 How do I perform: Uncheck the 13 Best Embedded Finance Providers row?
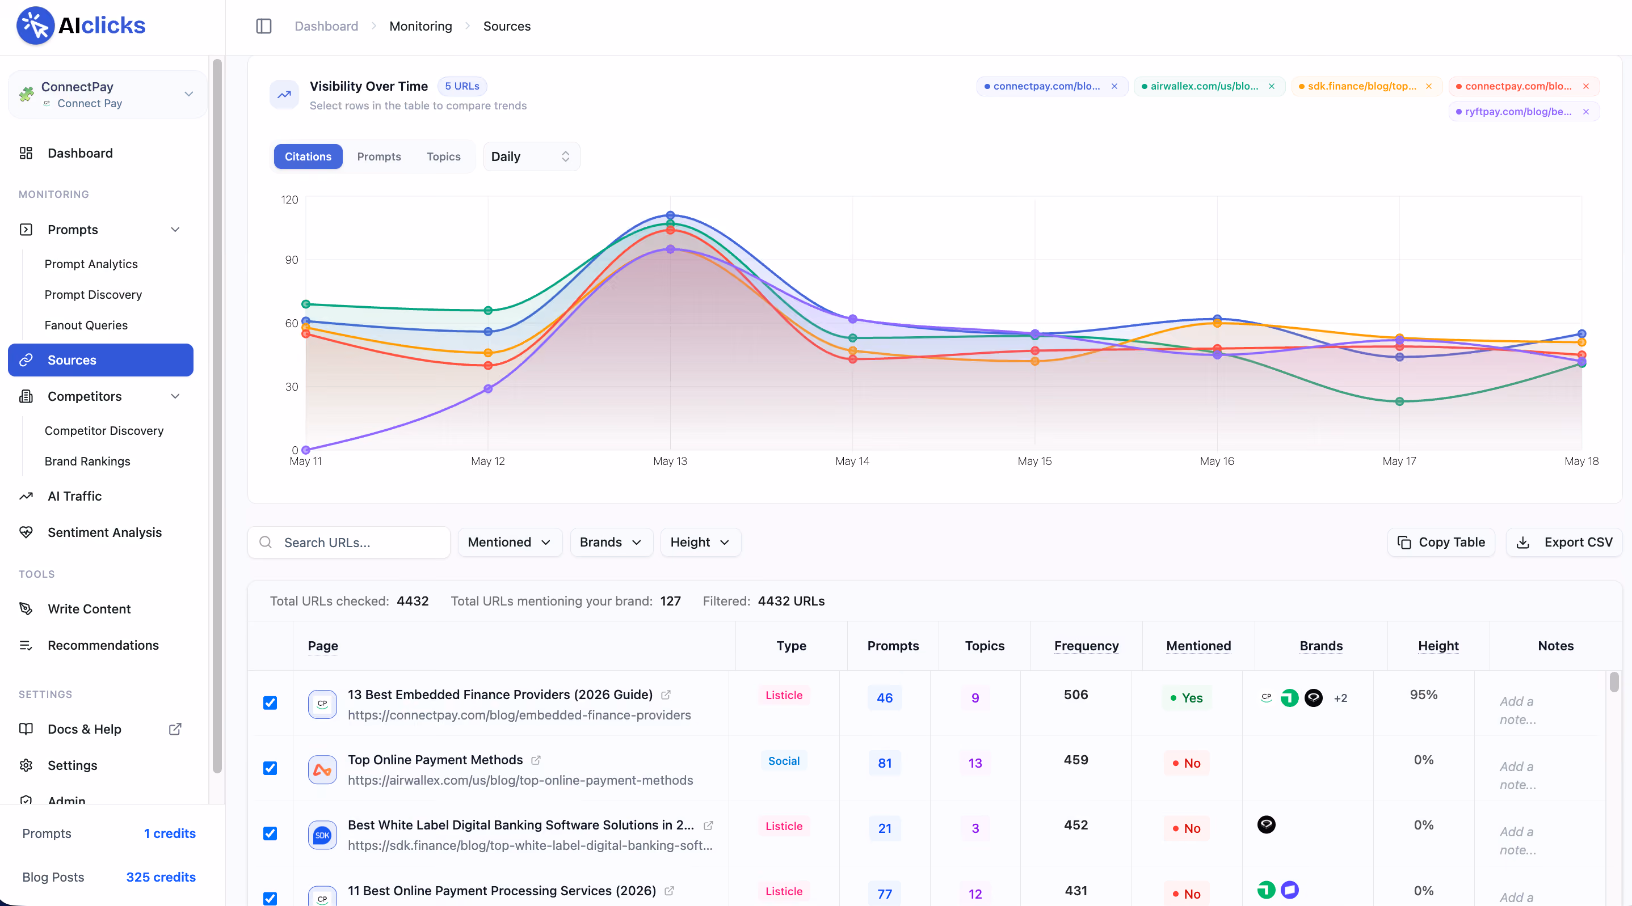coord(270,703)
